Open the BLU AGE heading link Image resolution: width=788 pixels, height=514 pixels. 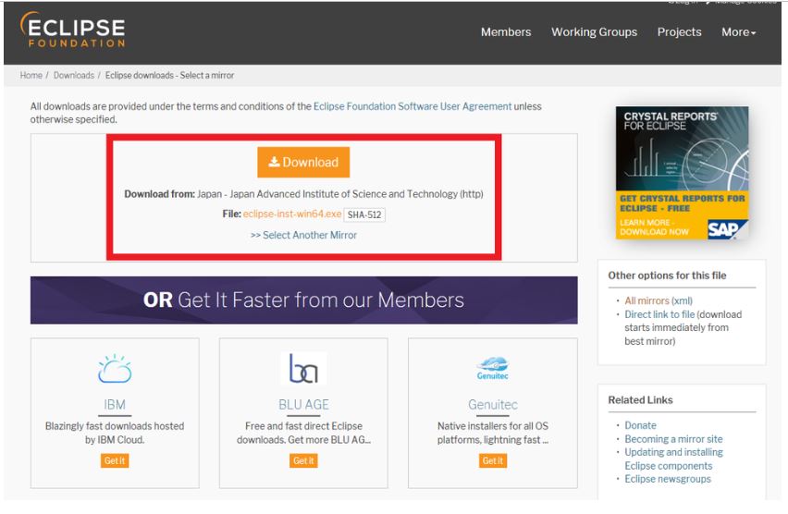point(303,405)
